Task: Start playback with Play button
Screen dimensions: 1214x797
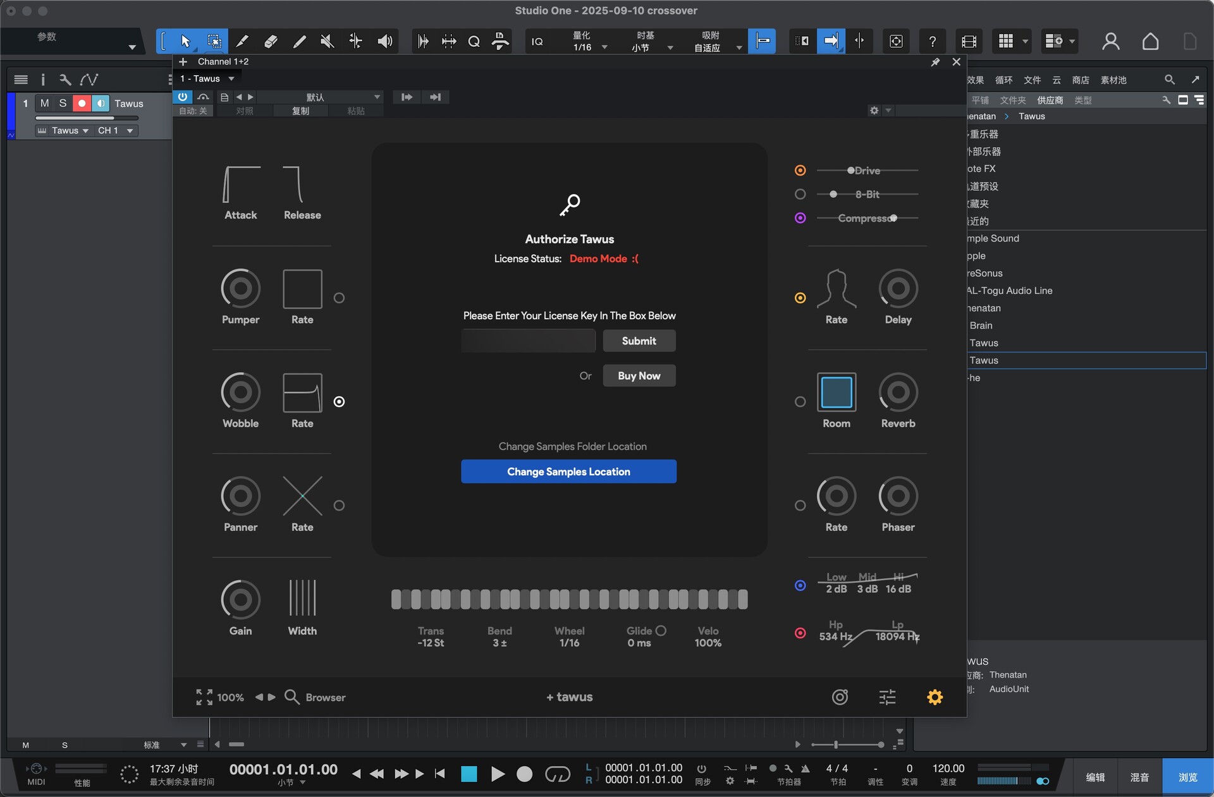Action: (x=498, y=774)
